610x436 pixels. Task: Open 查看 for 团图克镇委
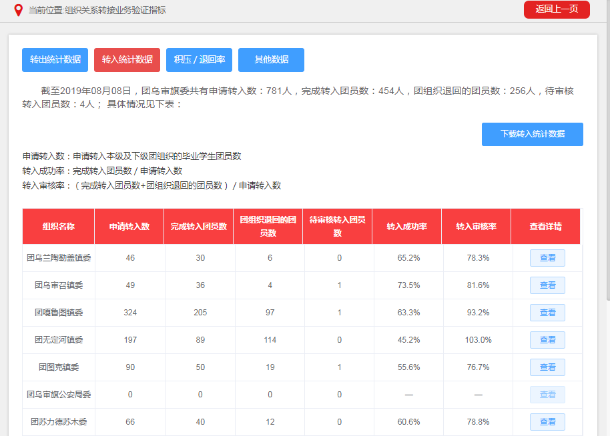point(547,367)
